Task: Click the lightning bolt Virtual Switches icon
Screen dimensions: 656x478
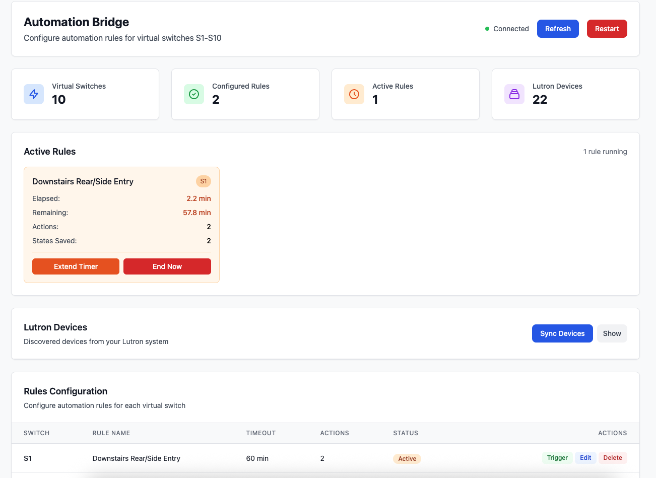Action: (x=34, y=94)
